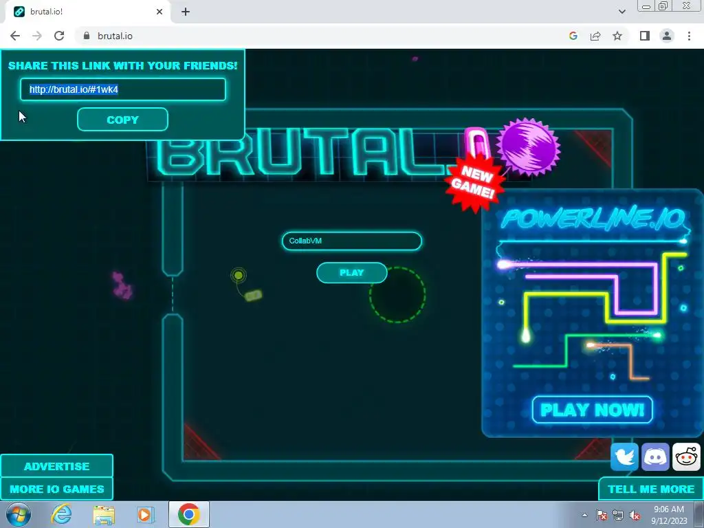Open the Action Center flag icon

tap(602, 515)
